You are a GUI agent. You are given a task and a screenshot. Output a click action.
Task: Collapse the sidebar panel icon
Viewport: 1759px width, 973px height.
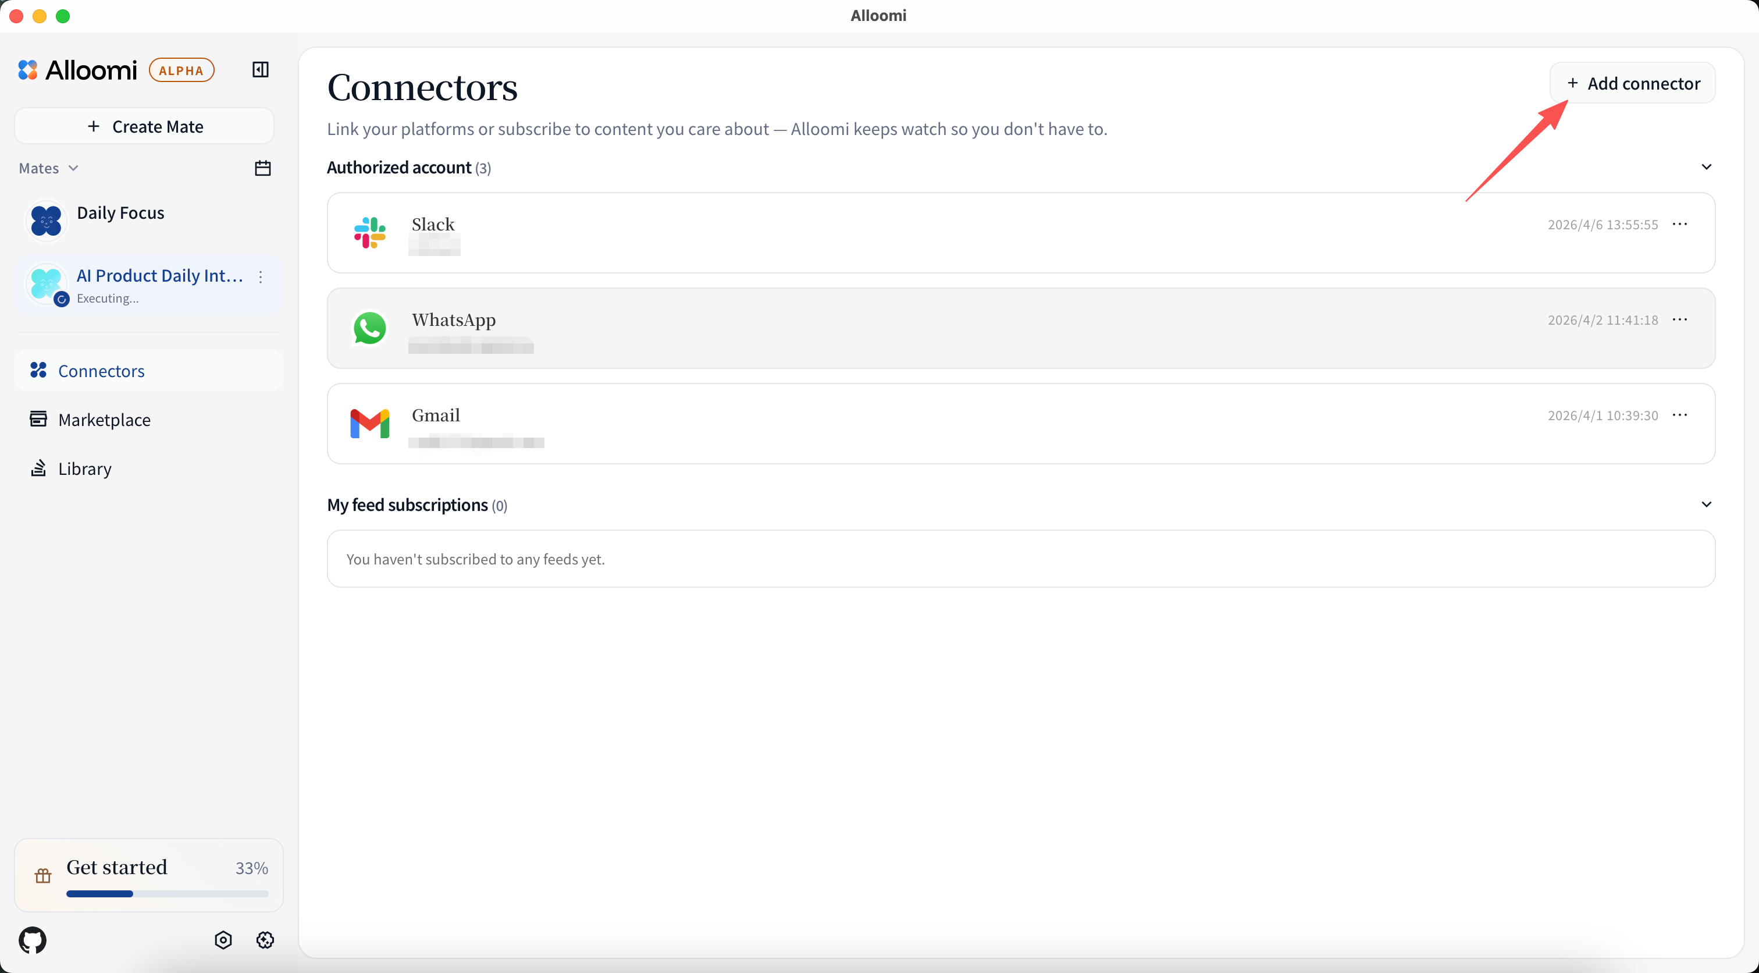coord(260,70)
